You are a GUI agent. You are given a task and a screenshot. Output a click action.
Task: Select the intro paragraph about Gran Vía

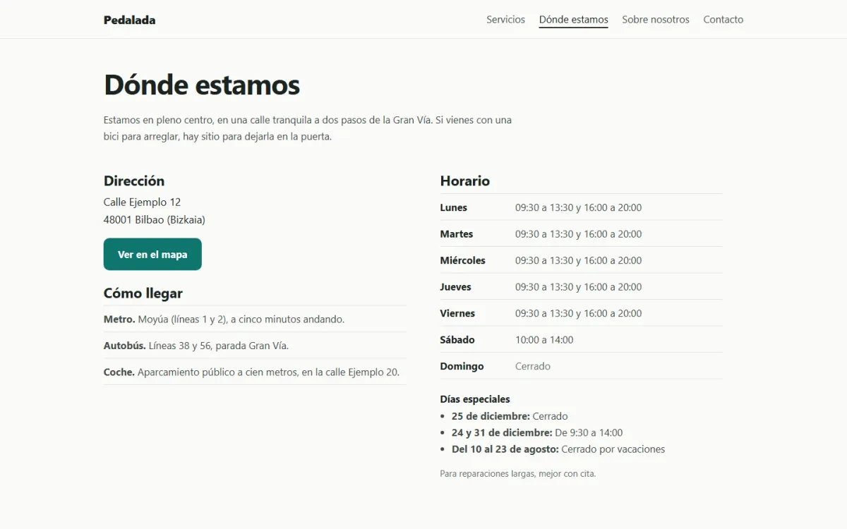[308, 128]
